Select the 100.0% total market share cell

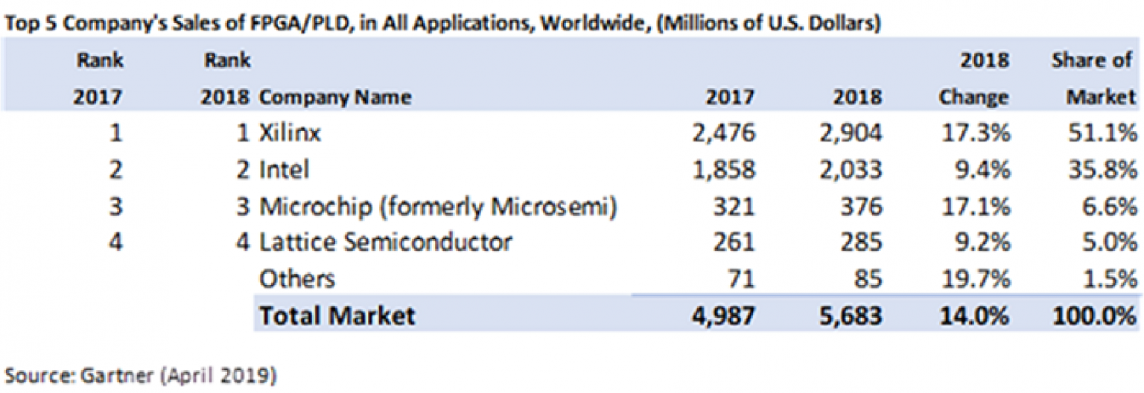click(1095, 315)
